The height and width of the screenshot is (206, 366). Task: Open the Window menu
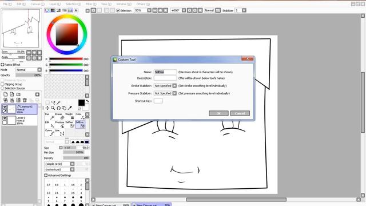click(x=124, y=4)
